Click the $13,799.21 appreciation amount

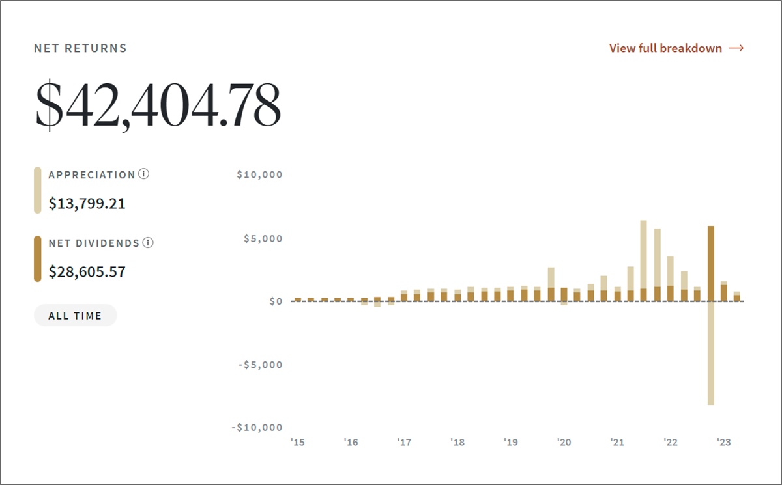[87, 204]
